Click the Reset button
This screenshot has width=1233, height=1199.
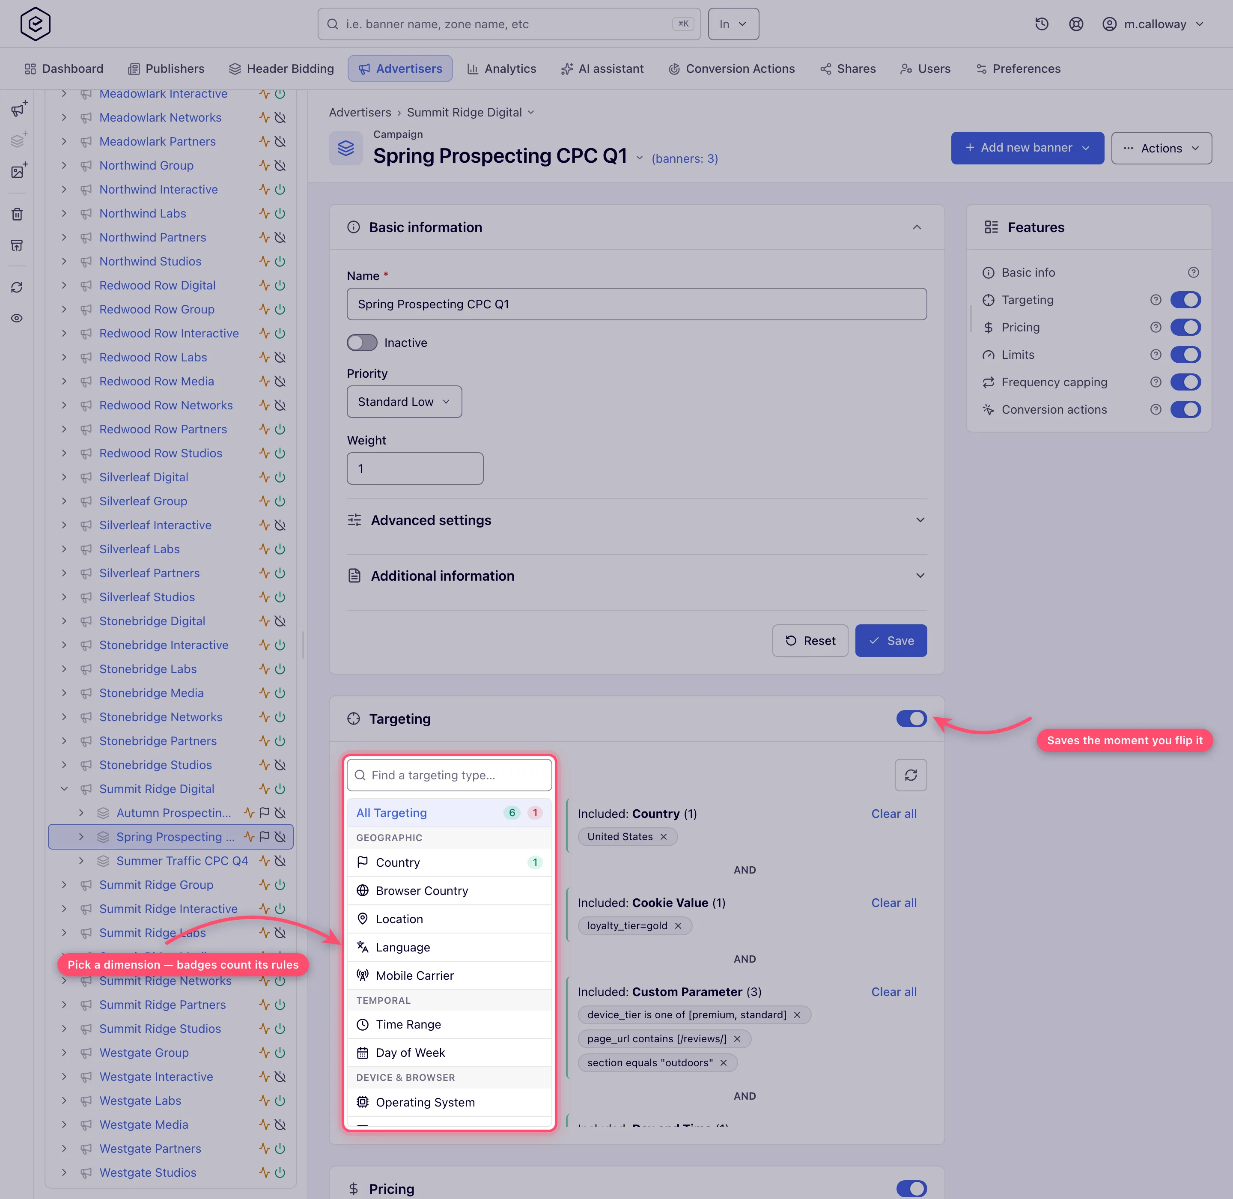tap(810, 641)
